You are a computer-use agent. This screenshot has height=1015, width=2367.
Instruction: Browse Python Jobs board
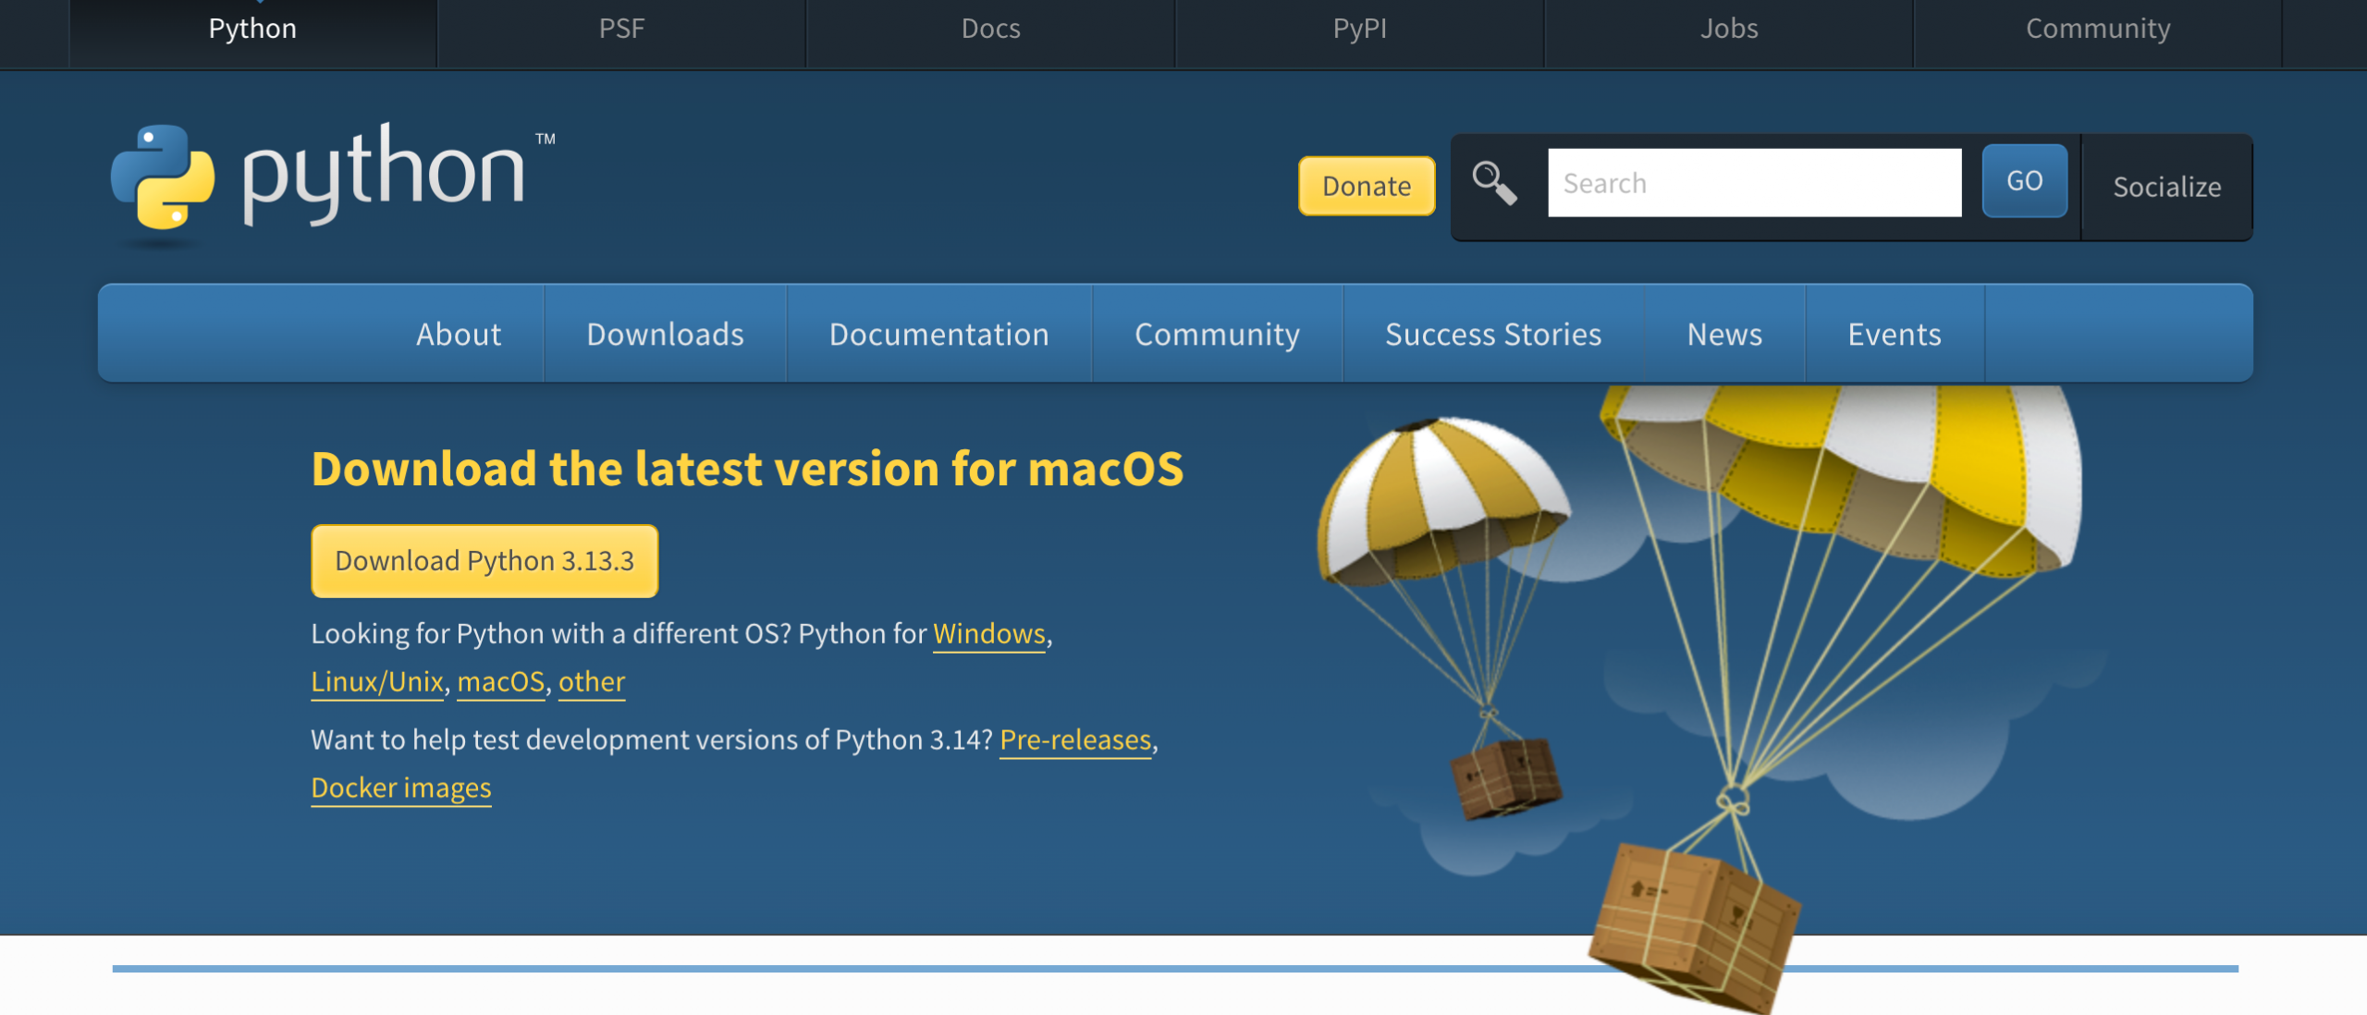(1727, 29)
